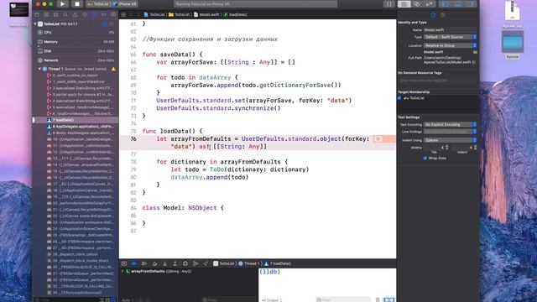Hide the debug area toggle icon
Image resolution: width=537 pixels, height=302 pixels.
point(124,263)
